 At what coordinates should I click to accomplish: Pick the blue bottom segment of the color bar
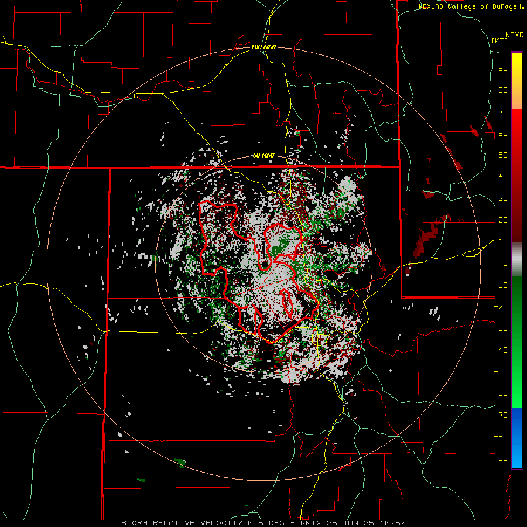tap(517, 438)
